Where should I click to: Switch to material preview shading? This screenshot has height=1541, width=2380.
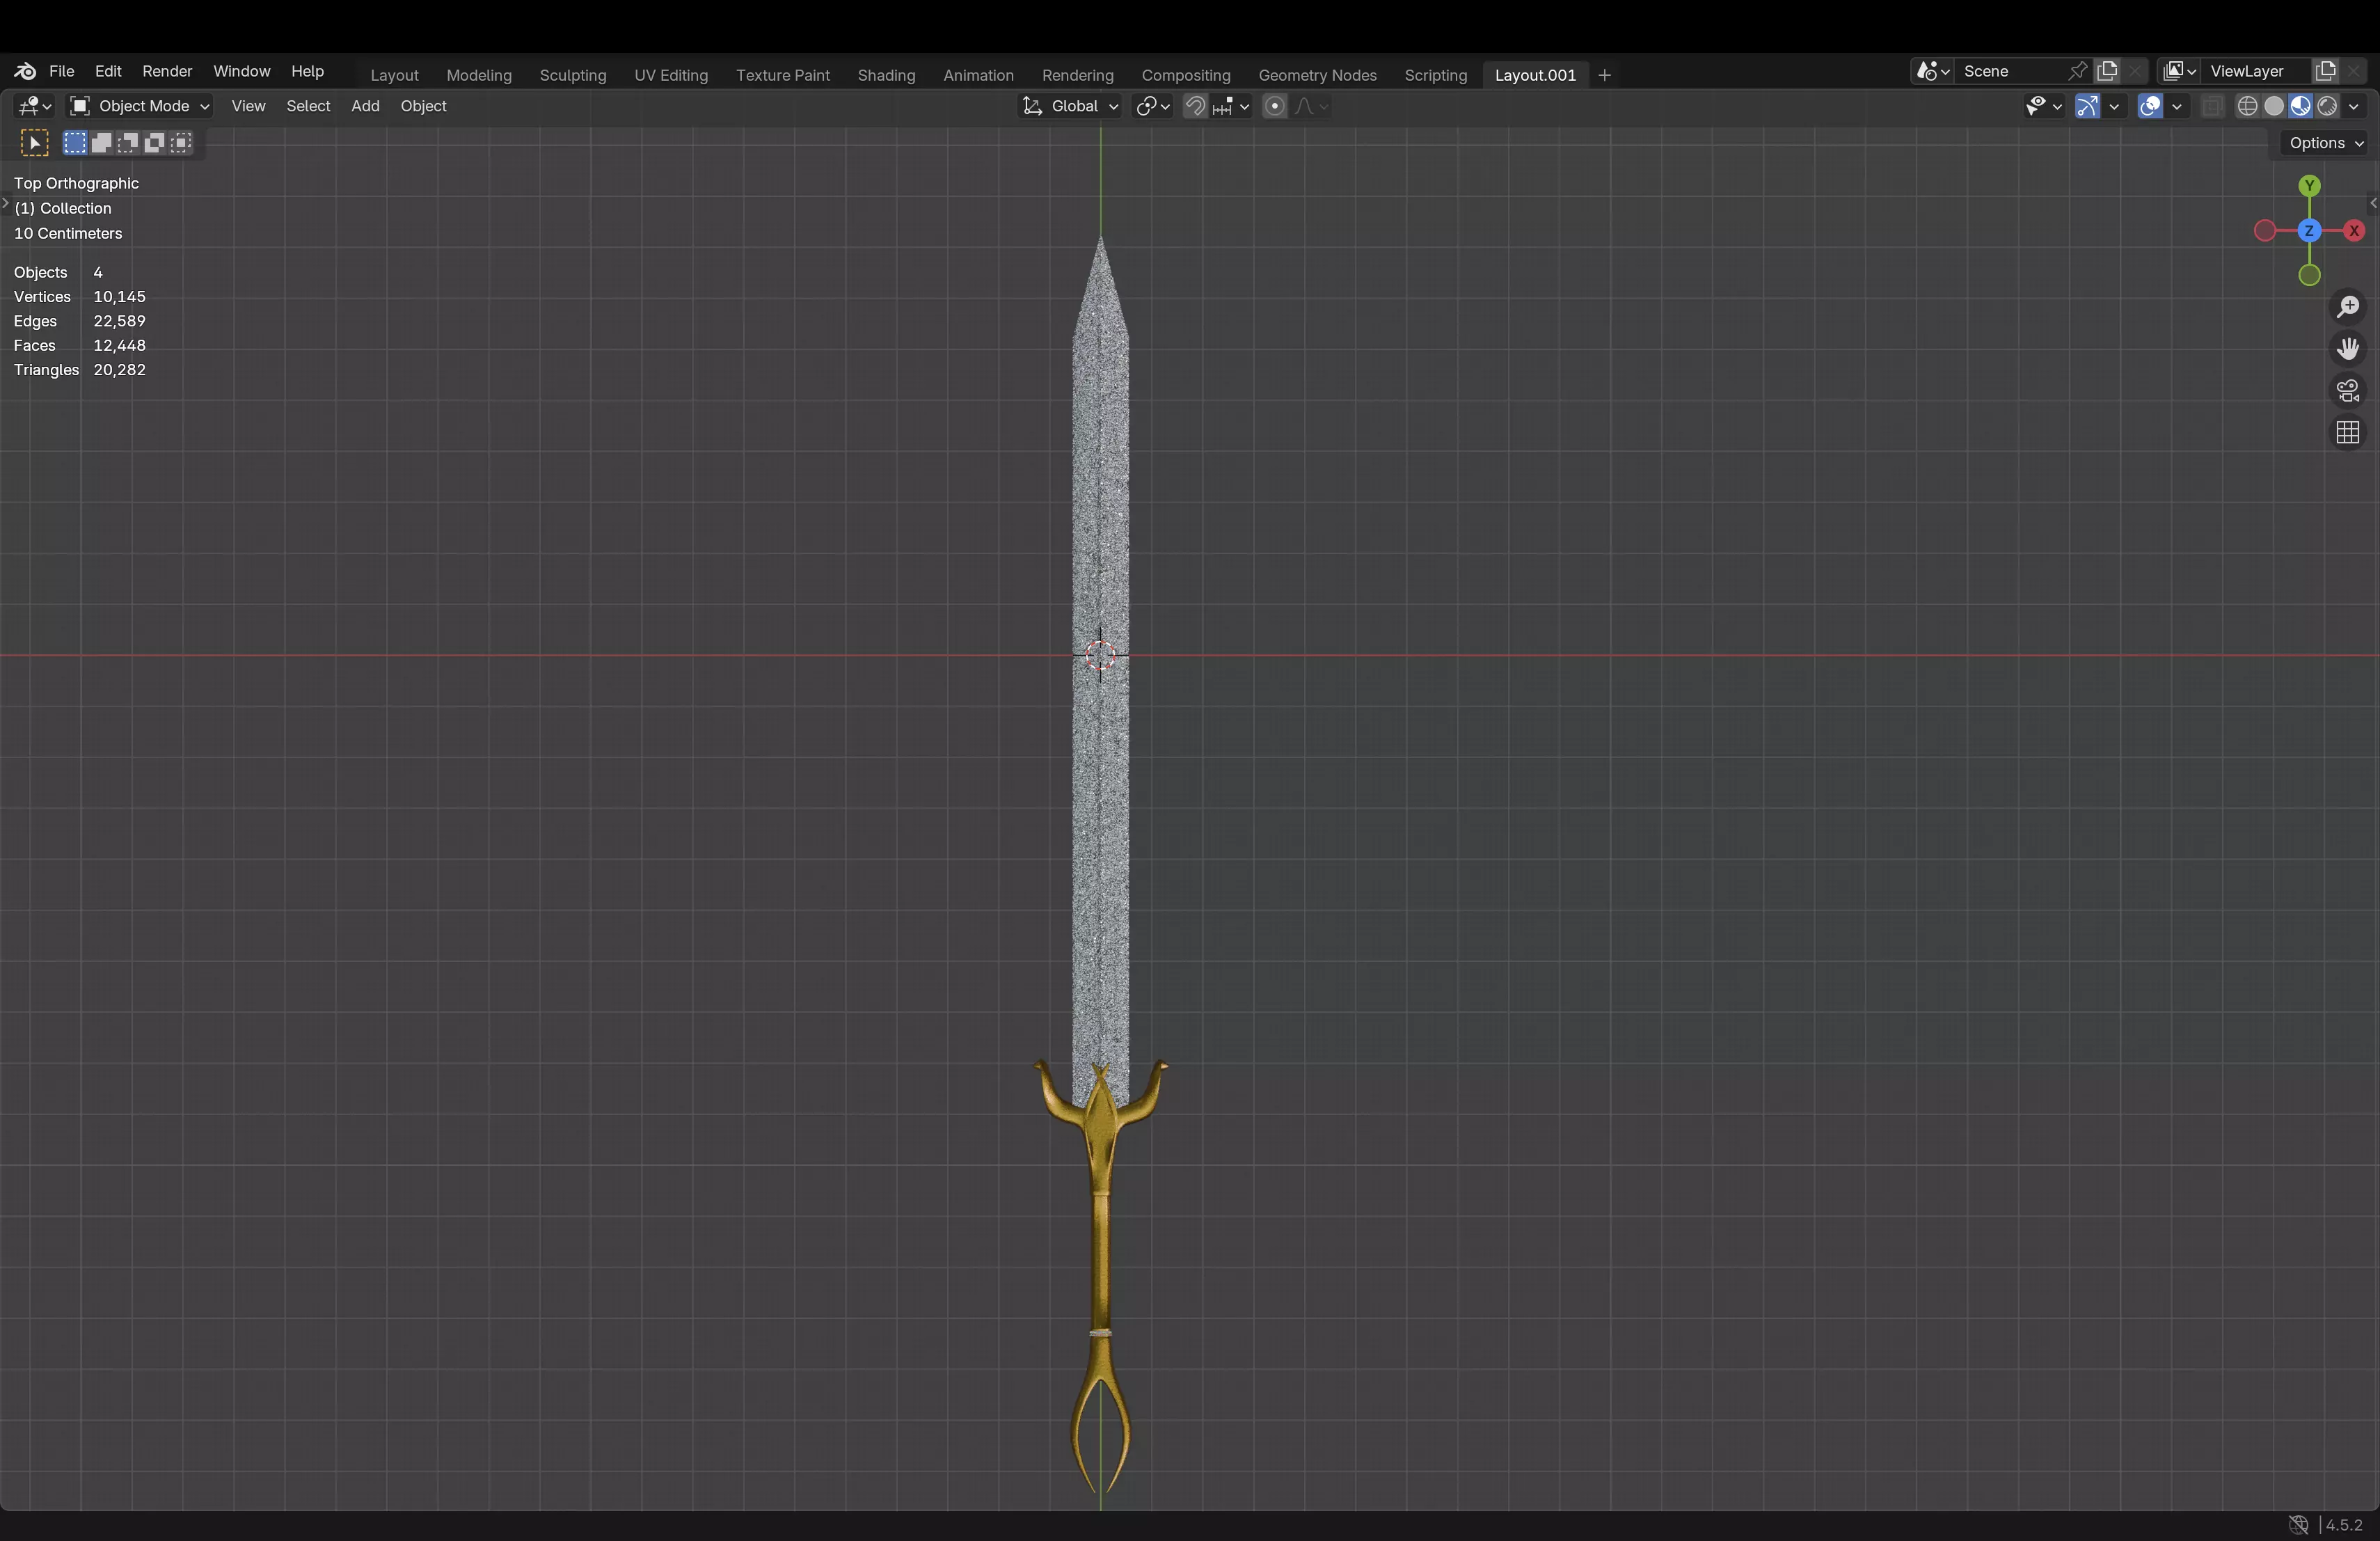(x=2300, y=106)
